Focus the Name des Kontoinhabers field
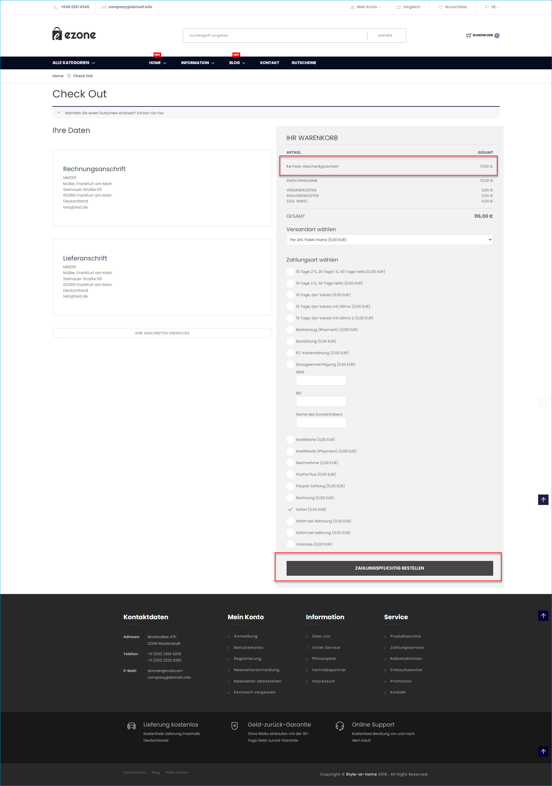Screen dimensions: 552x786 [321, 423]
